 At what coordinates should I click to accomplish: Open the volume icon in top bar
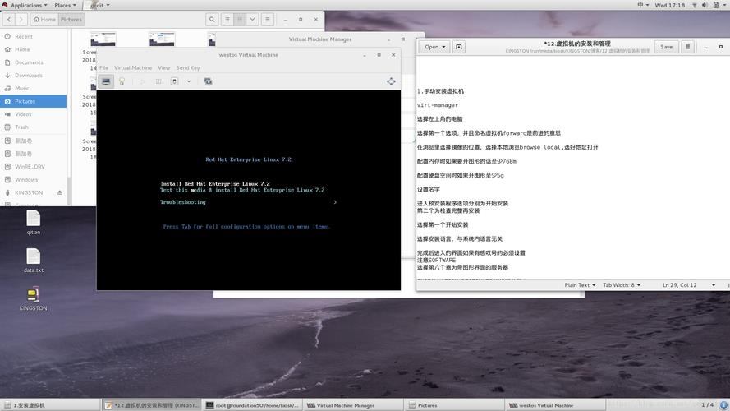[x=705, y=5]
